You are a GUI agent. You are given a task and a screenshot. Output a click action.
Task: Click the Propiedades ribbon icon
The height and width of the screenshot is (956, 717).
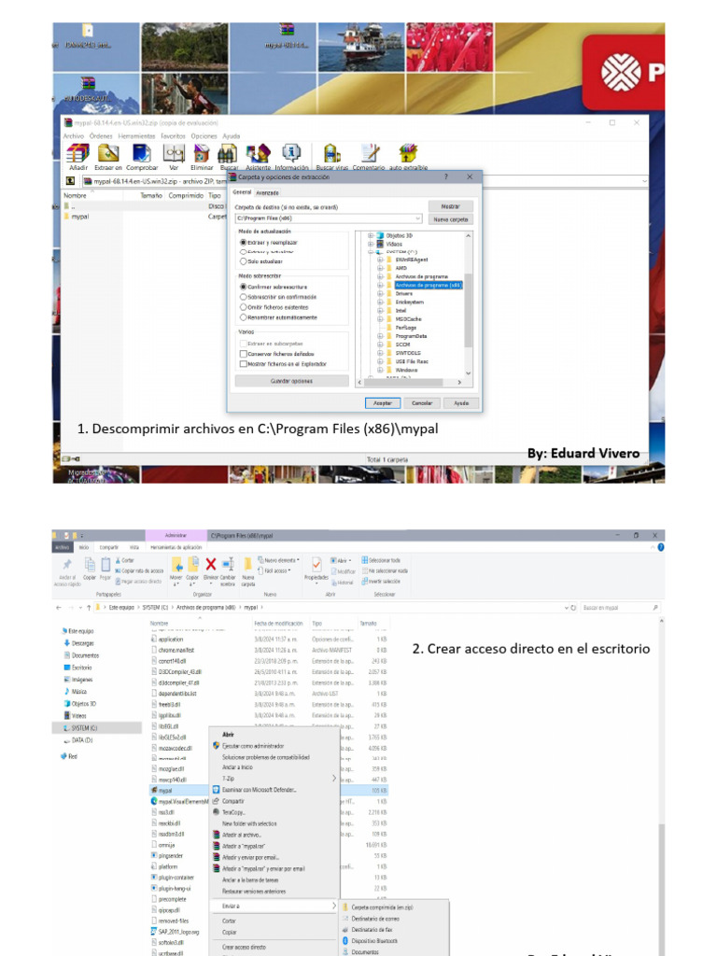[x=316, y=565]
